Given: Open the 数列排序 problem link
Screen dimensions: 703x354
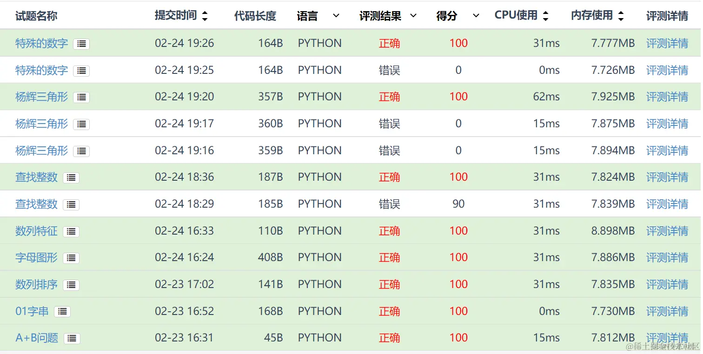Looking at the screenshot, I should pos(37,285).
